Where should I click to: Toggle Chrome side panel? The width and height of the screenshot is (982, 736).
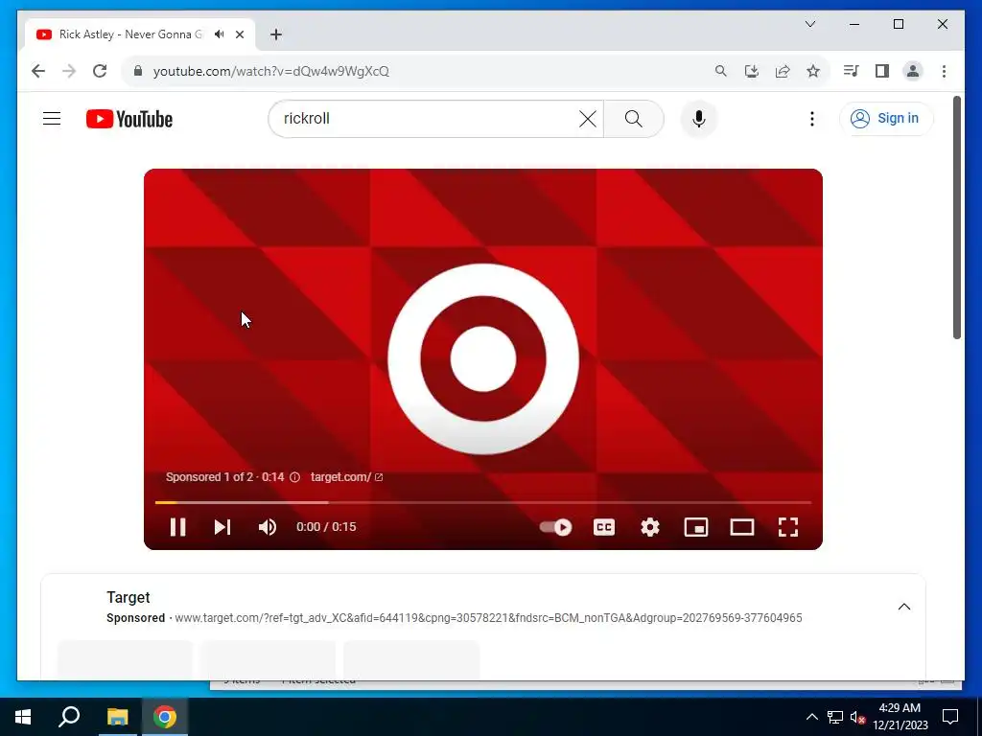882,71
